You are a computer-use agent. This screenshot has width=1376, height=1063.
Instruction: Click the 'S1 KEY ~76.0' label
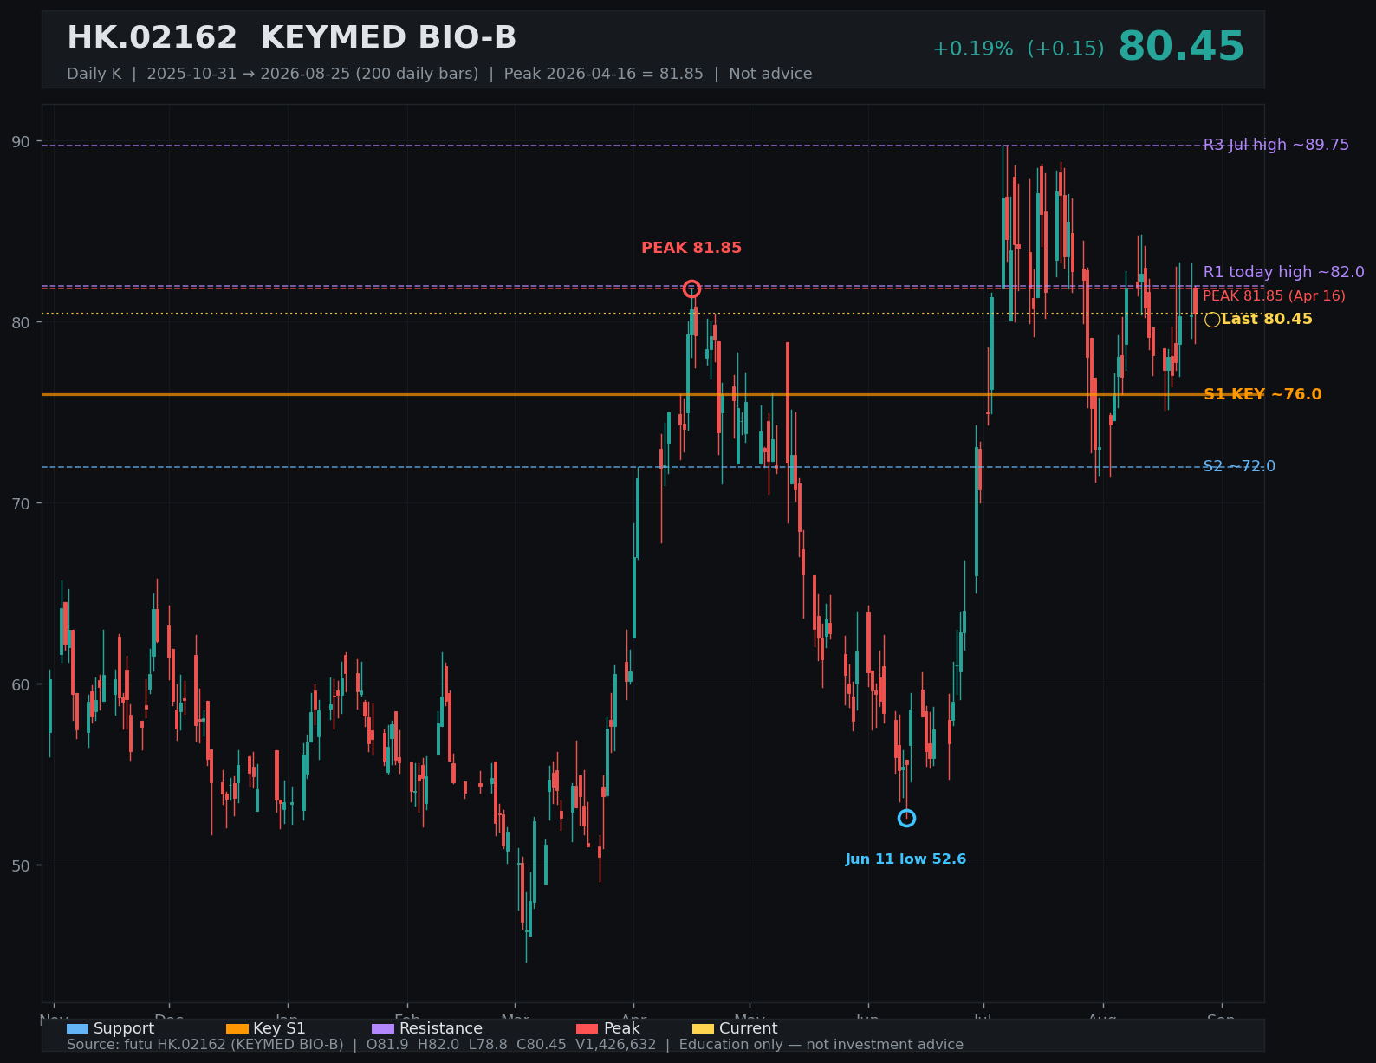[x=1262, y=394]
